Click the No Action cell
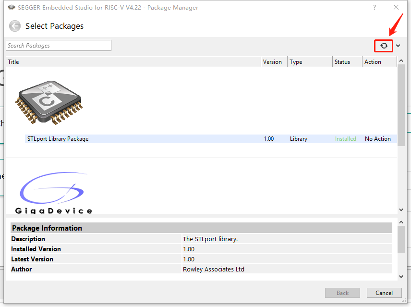Image resolution: width=411 pixels, height=307 pixels. [378, 139]
